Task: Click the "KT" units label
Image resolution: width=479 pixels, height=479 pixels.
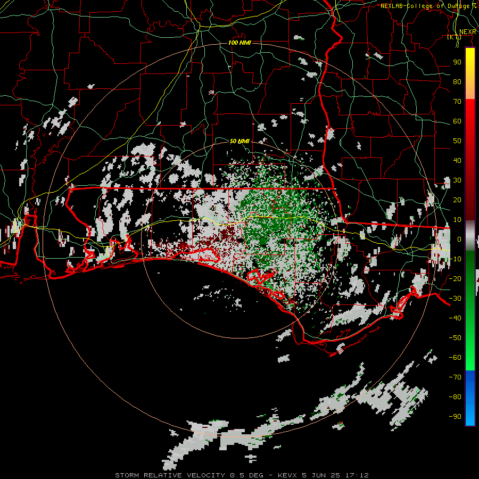Action: pos(455,37)
